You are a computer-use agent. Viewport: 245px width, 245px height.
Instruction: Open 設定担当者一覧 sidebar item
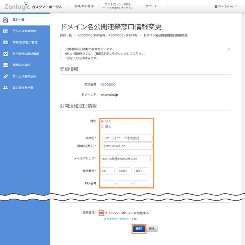(x=25, y=88)
